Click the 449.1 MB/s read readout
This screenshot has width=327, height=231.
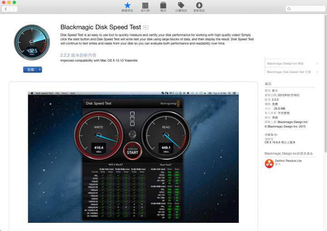166,149
